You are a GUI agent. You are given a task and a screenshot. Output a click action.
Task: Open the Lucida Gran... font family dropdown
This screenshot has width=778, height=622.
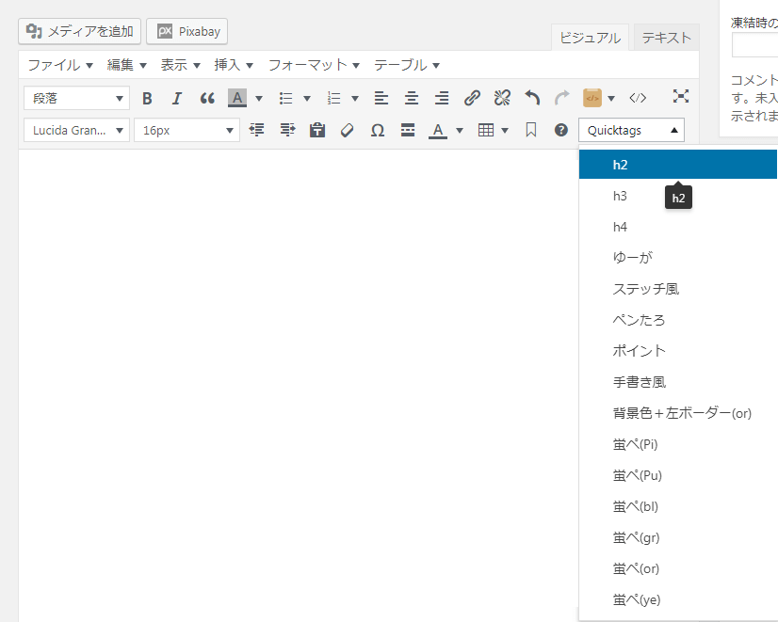[x=76, y=131]
